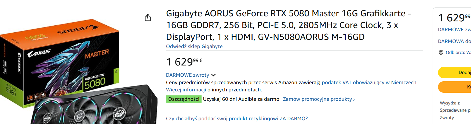Follow the 'Więcej informacji' link

(186, 90)
